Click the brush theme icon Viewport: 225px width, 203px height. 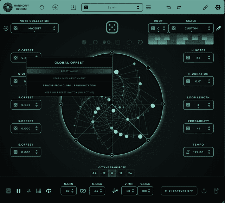(x=205, y=7)
